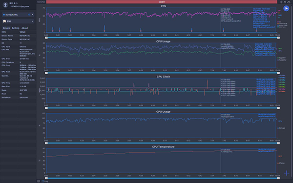Toggle the Log checkbox at bottom
The image size is (293, 183).
pyautogui.click(x=43, y=181)
